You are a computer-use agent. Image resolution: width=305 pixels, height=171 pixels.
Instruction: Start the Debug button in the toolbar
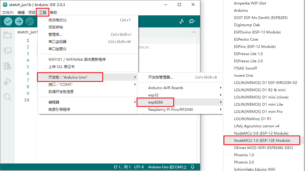[x=29, y=21]
